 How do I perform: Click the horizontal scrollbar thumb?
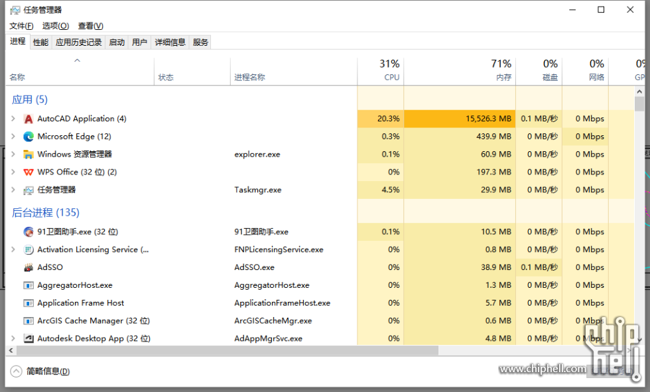(x=227, y=351)
